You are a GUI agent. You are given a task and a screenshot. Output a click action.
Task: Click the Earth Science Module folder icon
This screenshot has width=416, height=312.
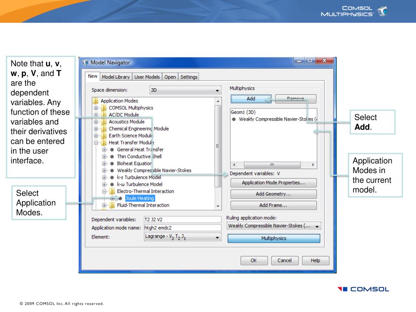click(x=104, y=136)
